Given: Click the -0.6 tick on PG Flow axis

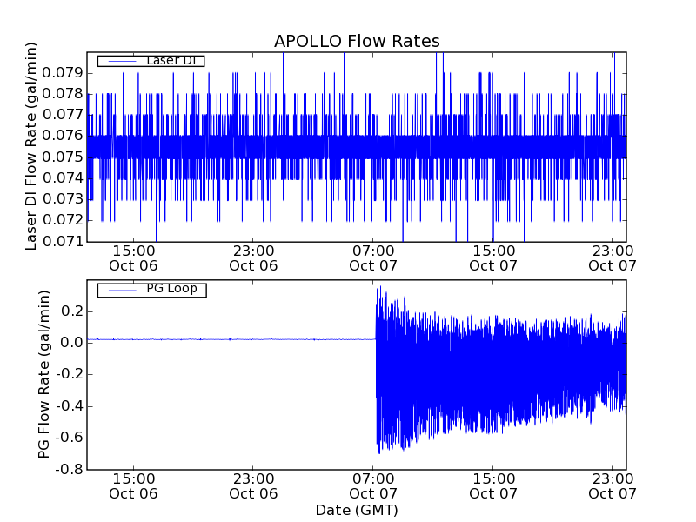Looking at the screenshot, I should pyautogui.click(x=70, y=438).
